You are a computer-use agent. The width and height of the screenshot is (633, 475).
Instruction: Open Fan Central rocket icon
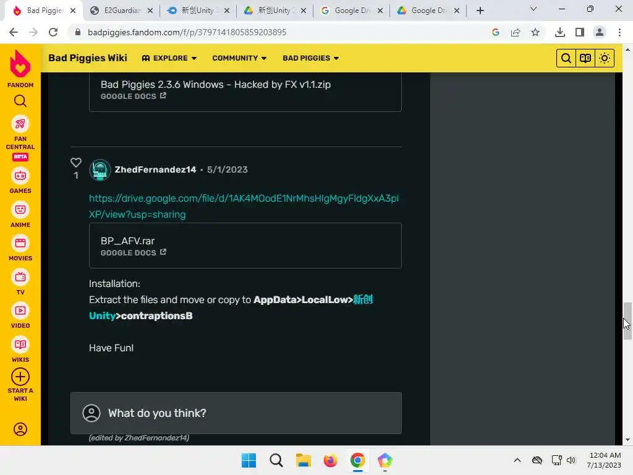20,124
